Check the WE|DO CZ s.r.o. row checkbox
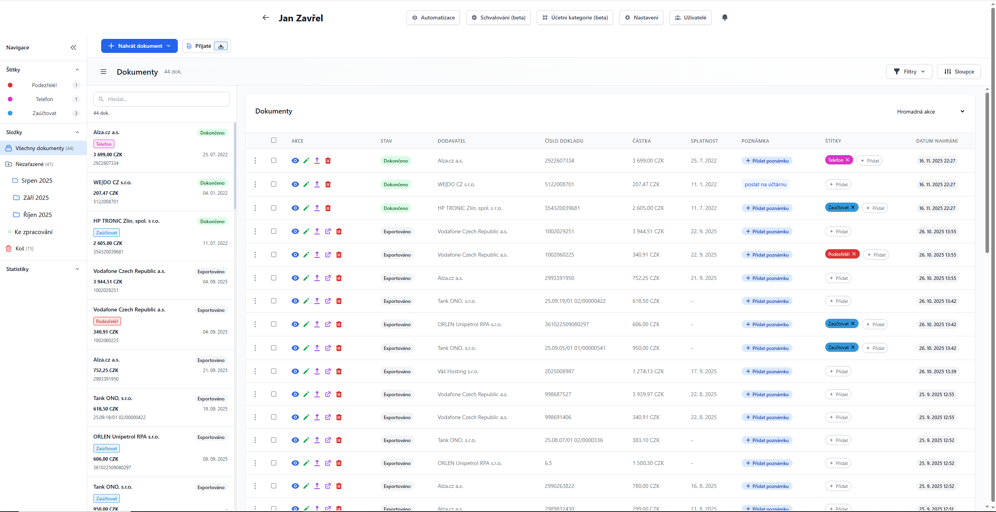This screenshot has width=996, height=512. pyautogui.click(x=274, y=184)
